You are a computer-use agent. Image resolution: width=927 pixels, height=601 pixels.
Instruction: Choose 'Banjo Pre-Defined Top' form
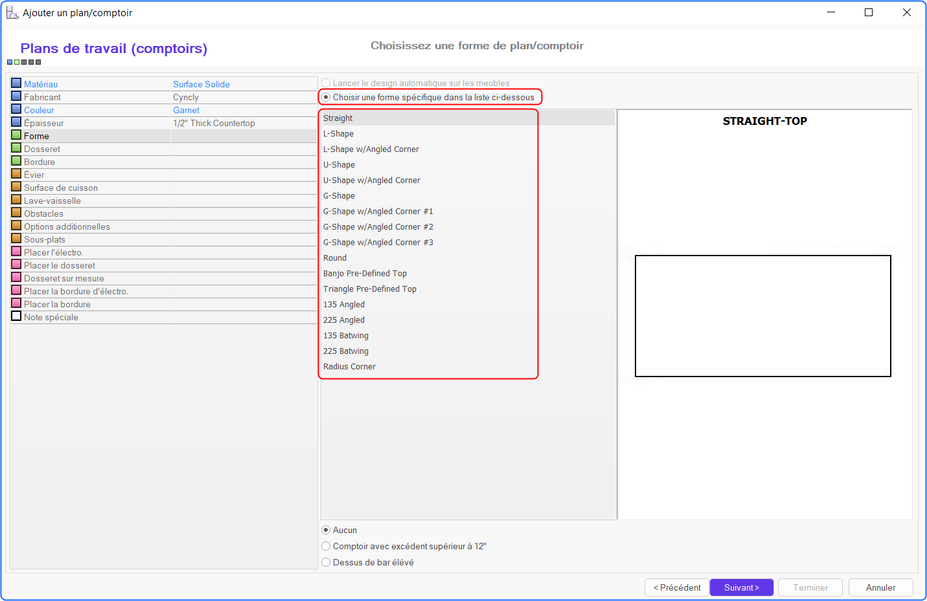click(468, 273)
